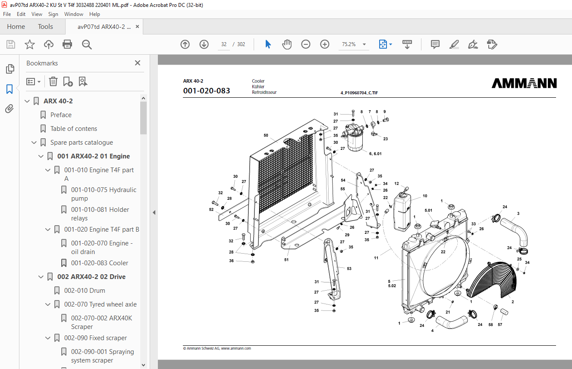Open the fit page options icon

(x=383, y=44)
